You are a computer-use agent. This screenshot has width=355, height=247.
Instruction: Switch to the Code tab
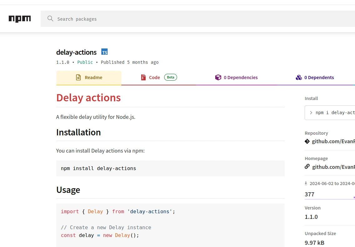[x=159, y=78]
